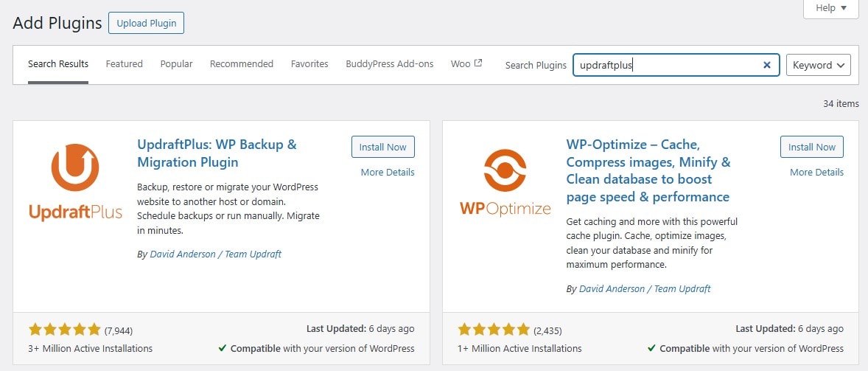Switch to the Popular tab
868x371 pixels.
[177, 64]
